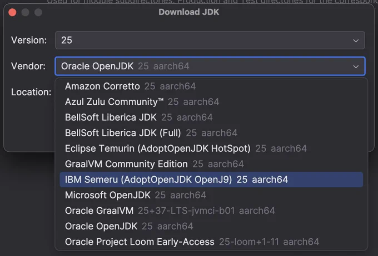Click the disabled zoom window button
The width and height of the screenshot is (378, 256).
pos(38,12)
